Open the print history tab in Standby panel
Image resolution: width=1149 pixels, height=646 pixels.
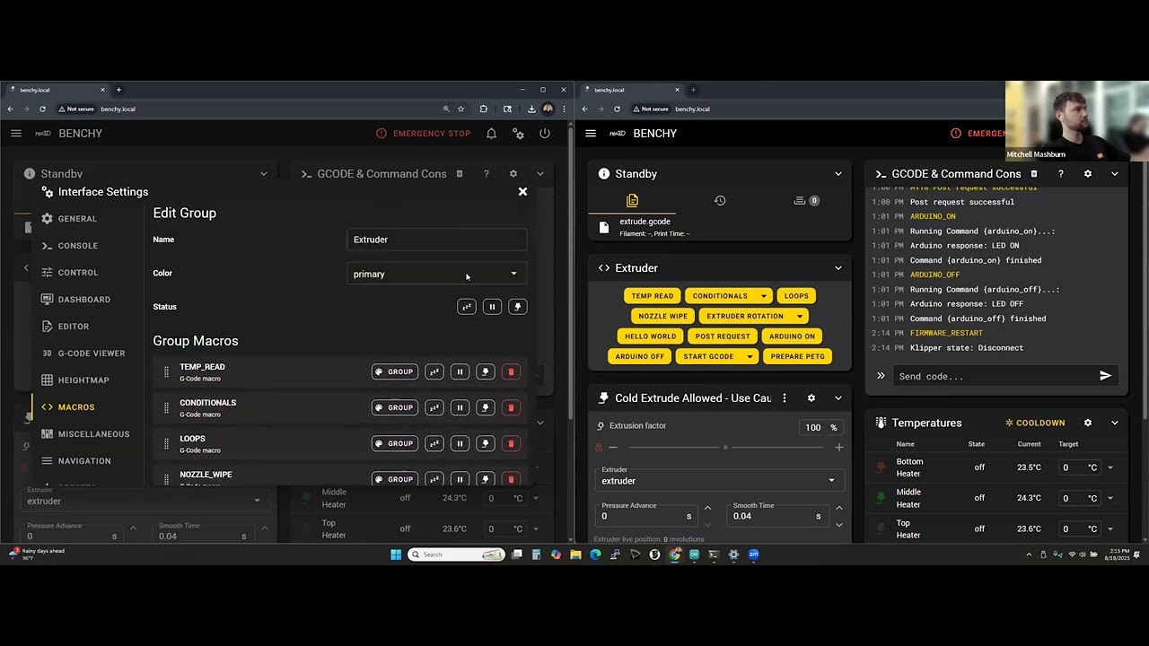[x=719, y=201]
